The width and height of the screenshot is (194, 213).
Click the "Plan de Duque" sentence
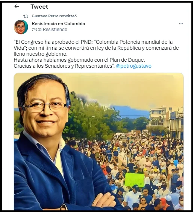pyautogui.click(x=79, y=60)
